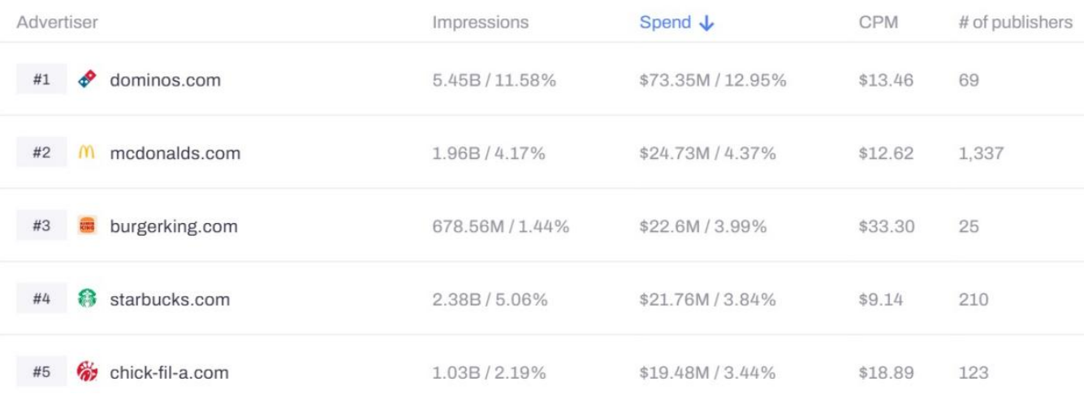
Task: Click the #1 rank badge
Action: (x=41, y=80)
